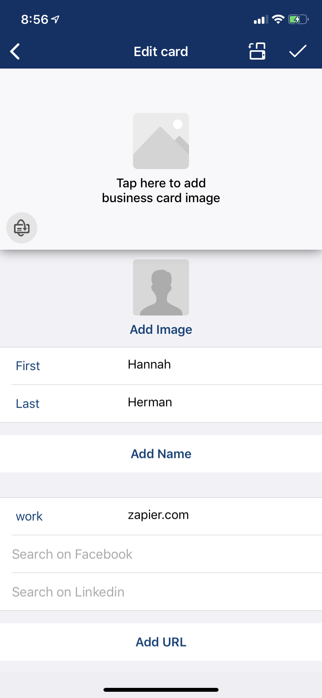
Task: Tap the Search on Linkedin field
Action: 68,592
